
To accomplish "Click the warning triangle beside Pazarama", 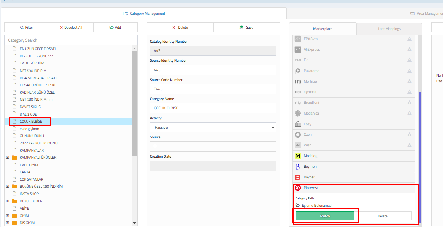I will click(x=409, y=71).
